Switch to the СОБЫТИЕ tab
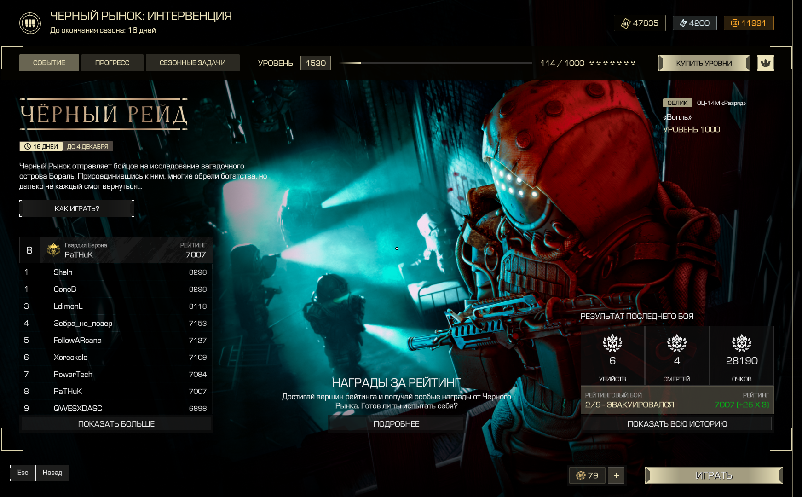Image resolution: width=802 pixels, height=497 pixels. (x=49, y=63)
